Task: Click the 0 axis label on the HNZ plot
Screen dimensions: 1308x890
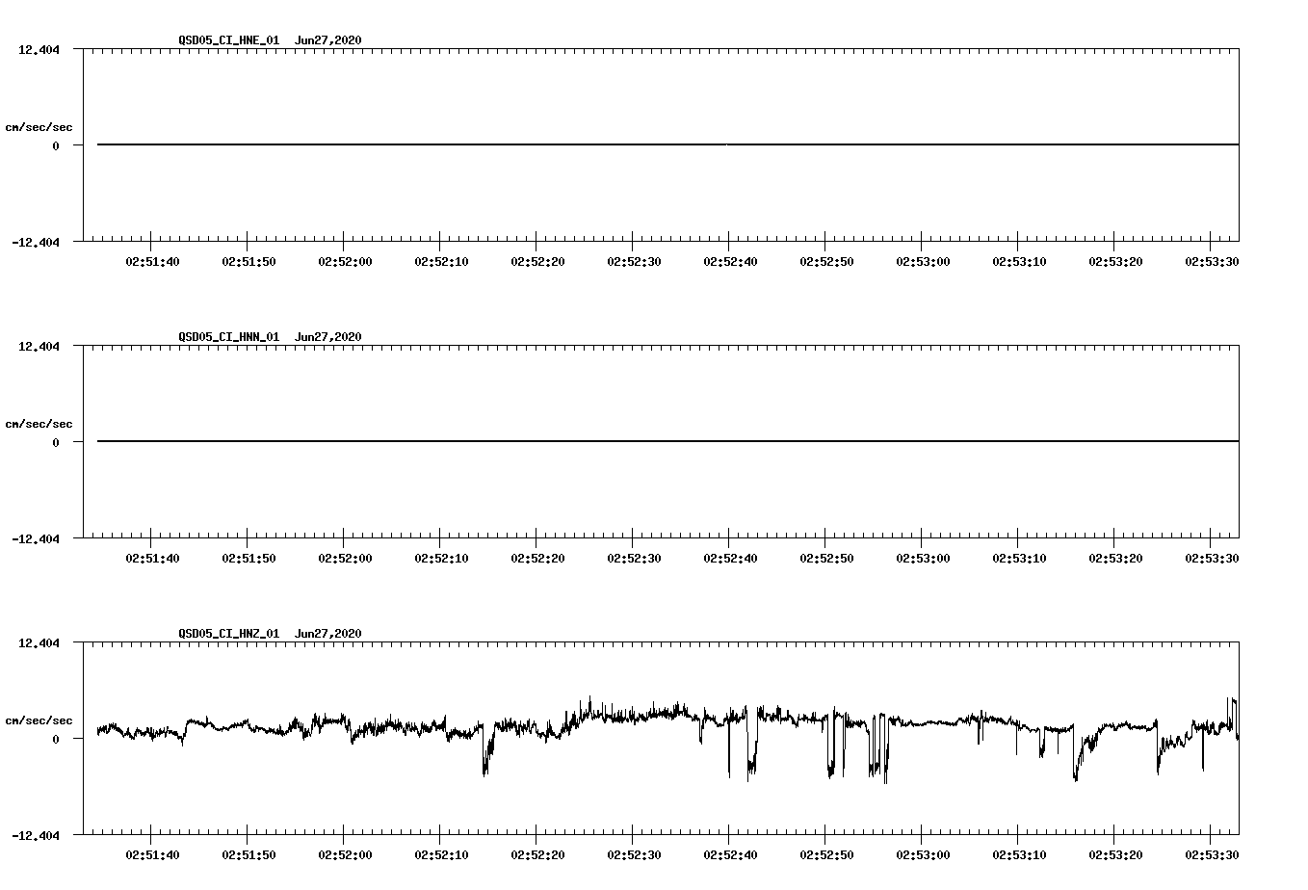Action: [56, 740]
